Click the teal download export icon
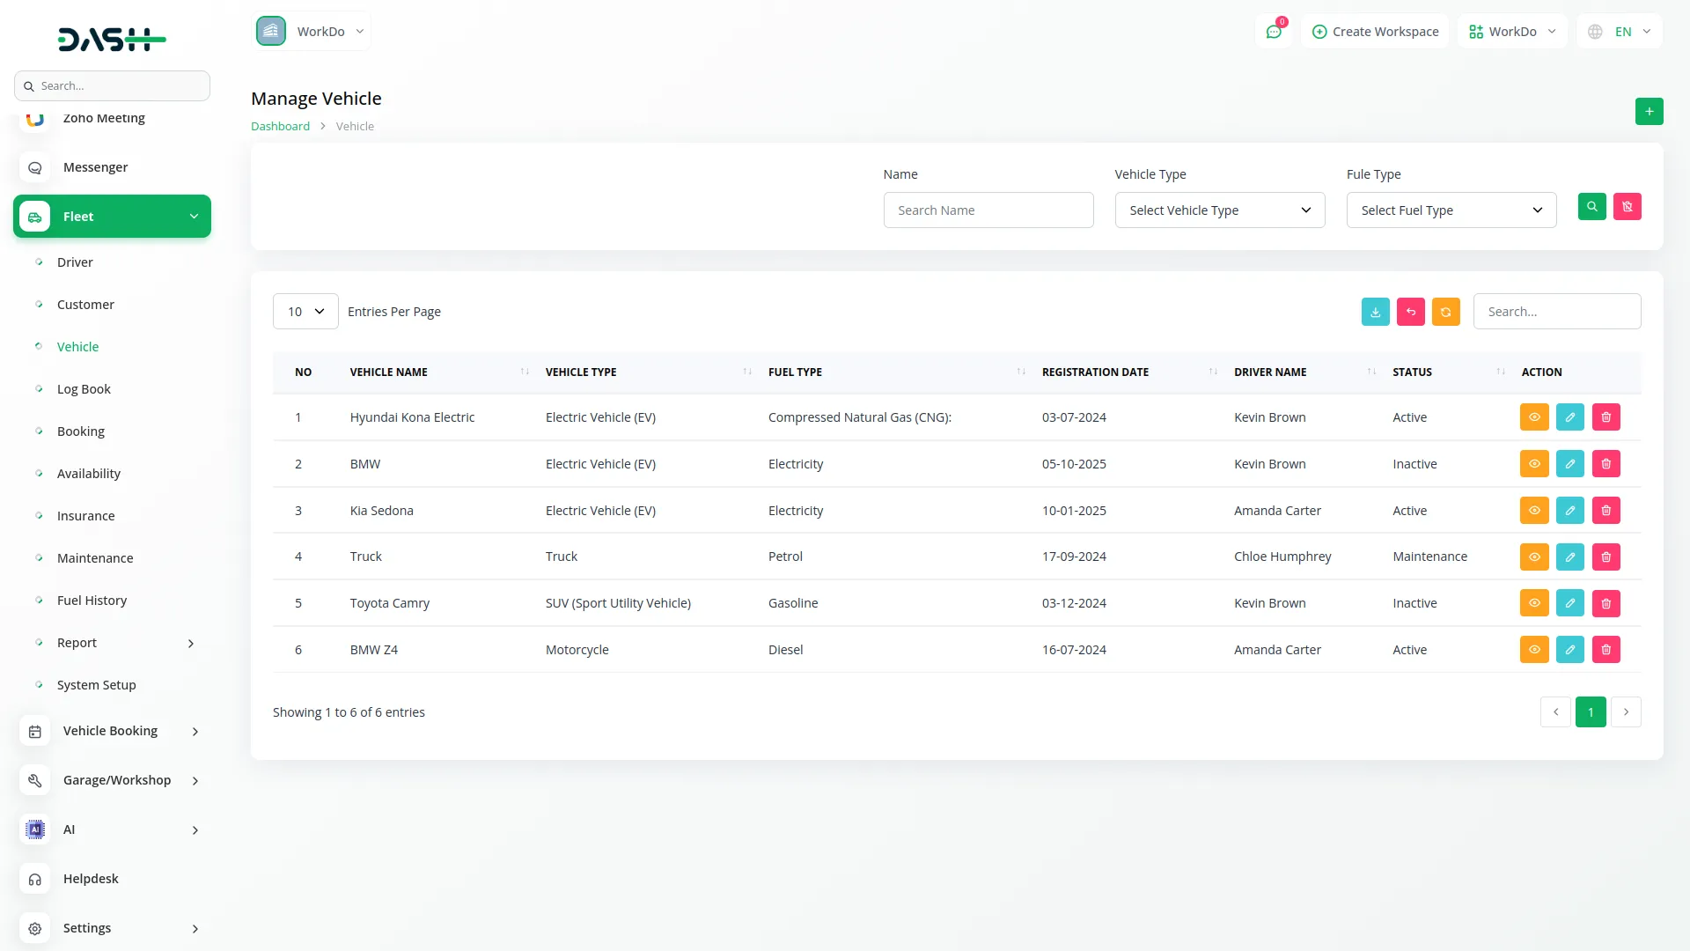 pyautogui.click(x=1375, y=312)
